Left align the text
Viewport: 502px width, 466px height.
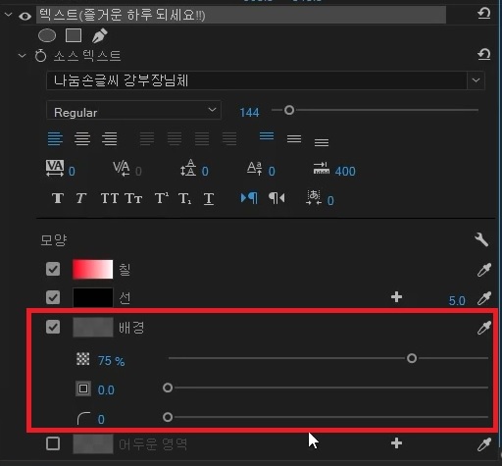tap(55, 138)
